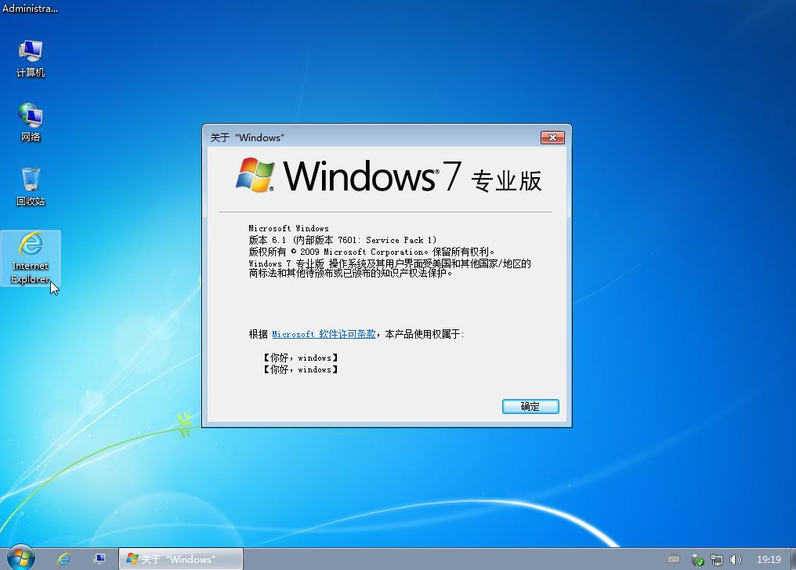Open the Windows Start orb
The width and height of the screenshot is (796, 570).
(21, 557)
